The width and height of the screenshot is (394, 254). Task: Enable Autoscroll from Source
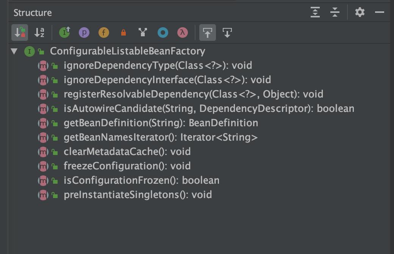227,33
